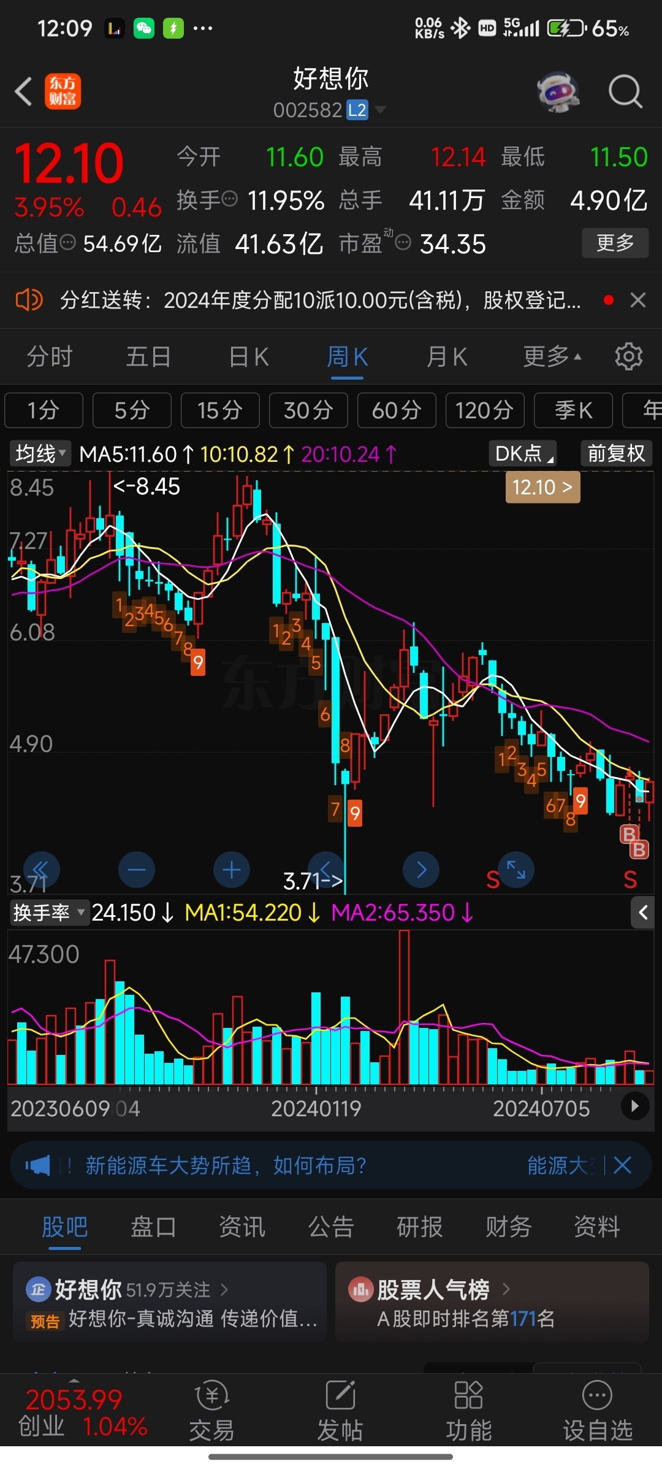Select 120分 period button
Screen dimensions: 662x1472
[x=485, y=410]
